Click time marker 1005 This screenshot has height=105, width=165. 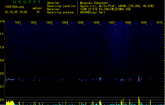[x=81, y=23]
